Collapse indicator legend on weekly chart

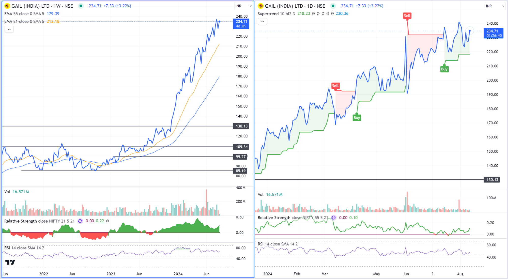(9, 29)
